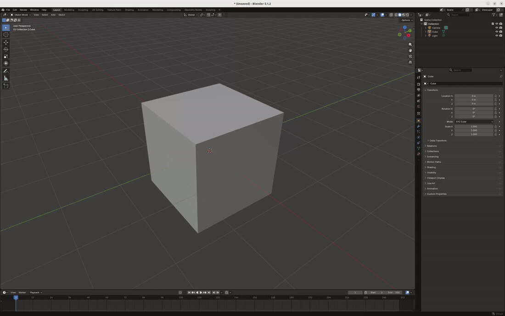Image resolution: width=505 pixels, height=316 pixels.
Task: Jump to the first frame
Action: [x=189, y=293]
